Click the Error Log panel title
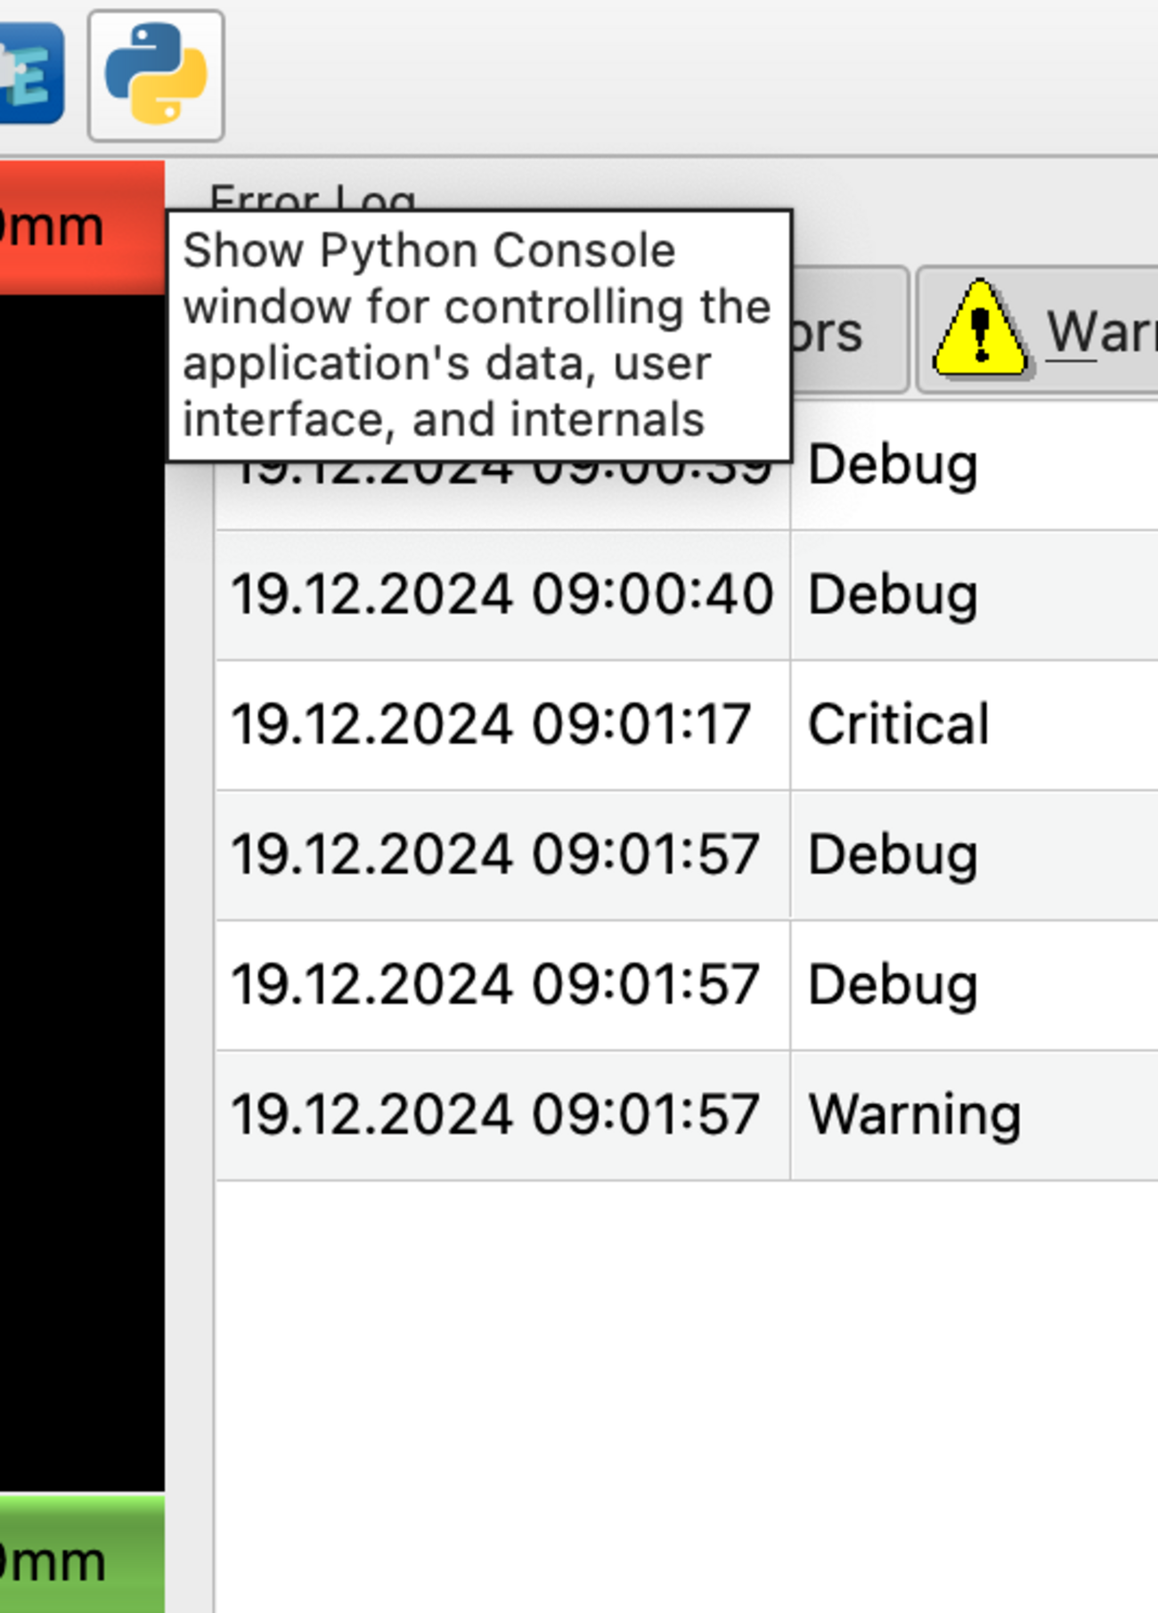This screenshot has height=1613, width=1158. (x=312, y=198)
